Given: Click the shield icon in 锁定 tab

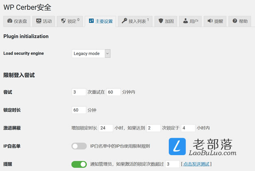Looking at the screenshot, I should point(63,21).
